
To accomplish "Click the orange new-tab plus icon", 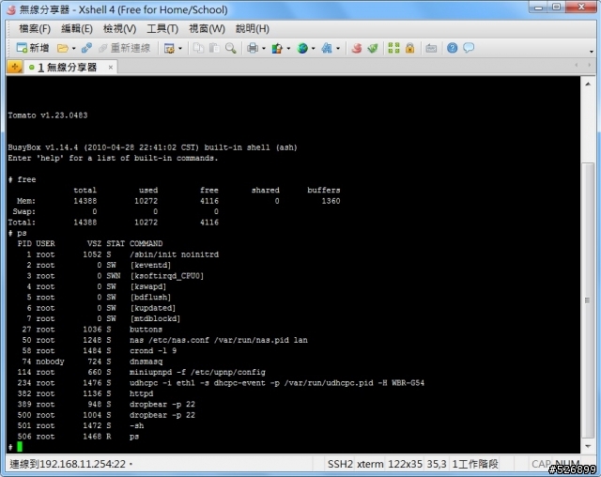I will pos(15,67).
